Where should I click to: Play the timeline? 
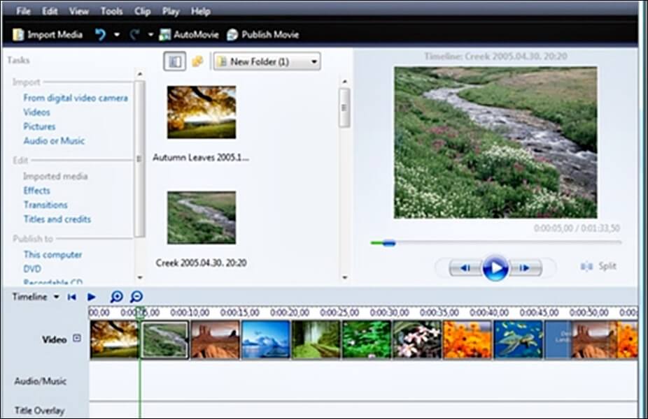pos(92,297)
